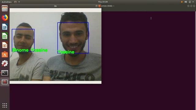Open the Files manager in the dock

click(x=5, y=9)
